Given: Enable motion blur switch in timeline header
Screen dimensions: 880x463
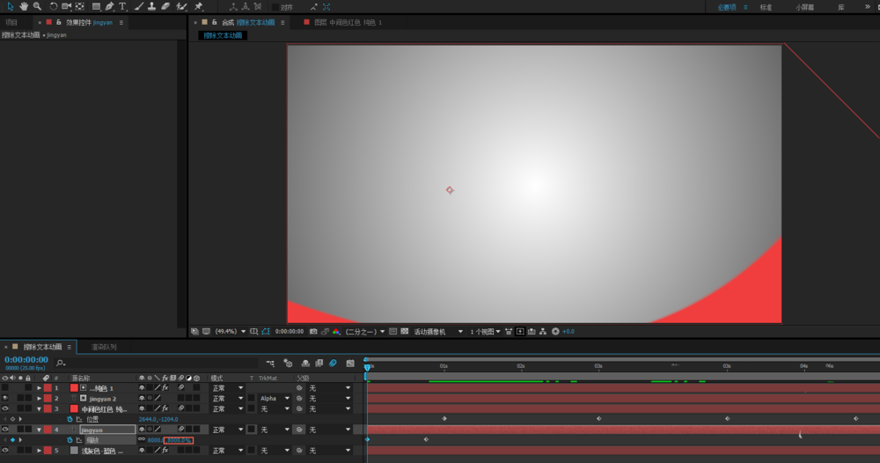Looking at the screenshot, I should pos(333,364).
